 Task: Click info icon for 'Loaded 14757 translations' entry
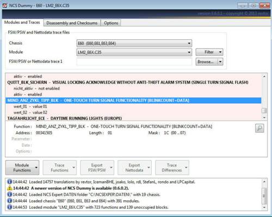coord(9,182)
